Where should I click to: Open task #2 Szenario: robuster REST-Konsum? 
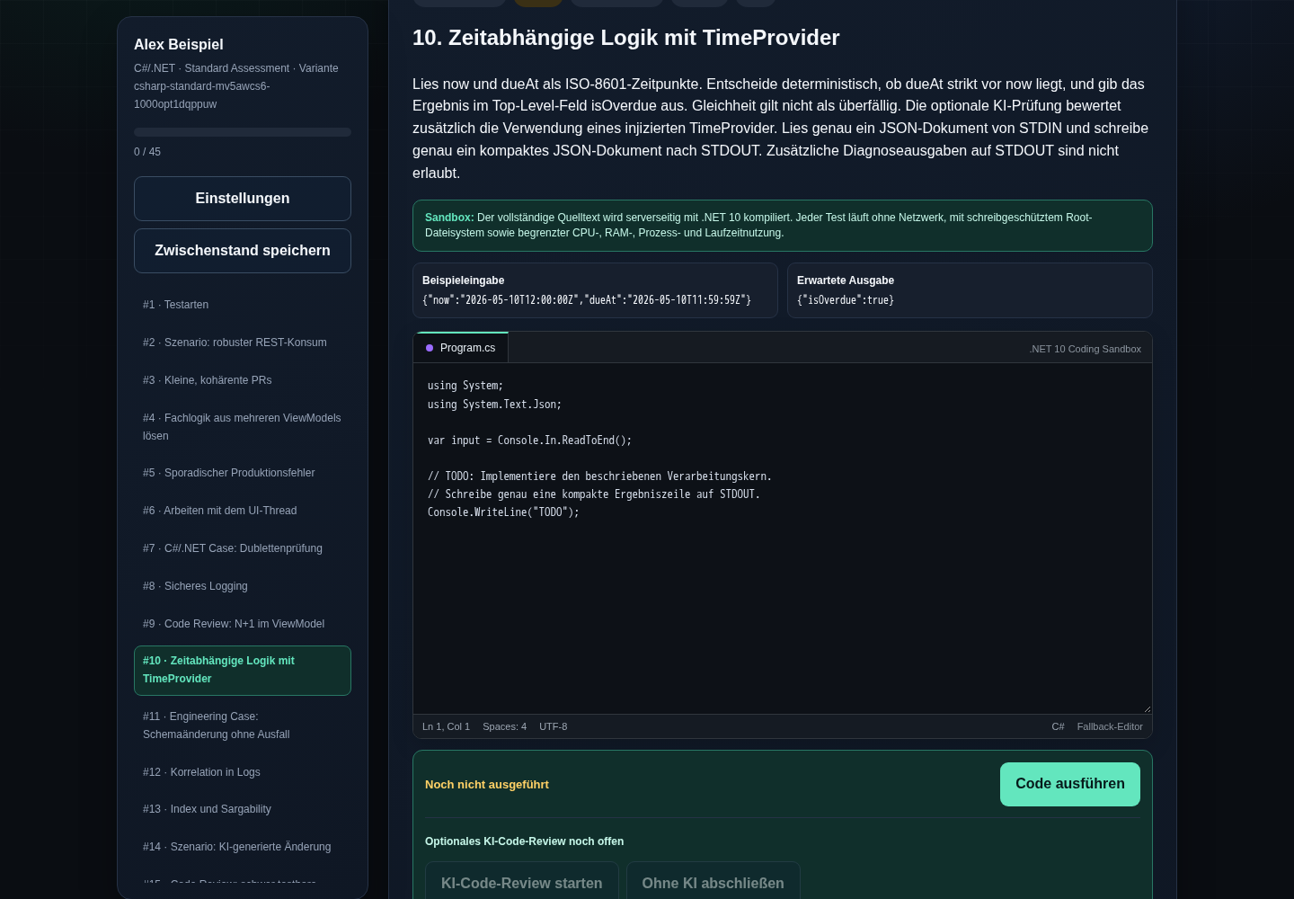click(x=243, y=343)
